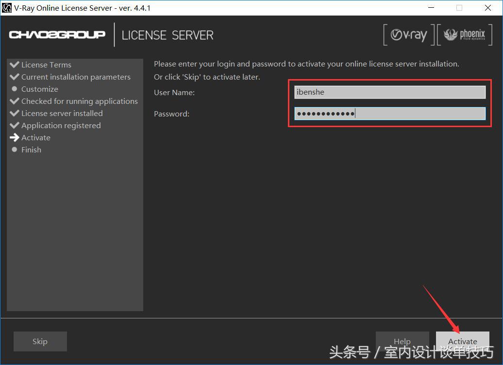
Task: Open Help for the license server
Action: [402, 341]
